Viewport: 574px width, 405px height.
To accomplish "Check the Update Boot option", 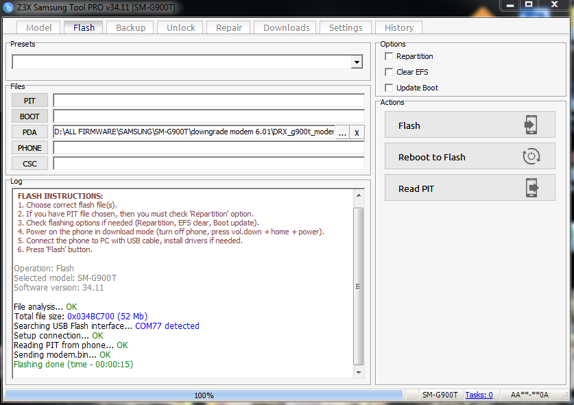I will pos(389,88).
